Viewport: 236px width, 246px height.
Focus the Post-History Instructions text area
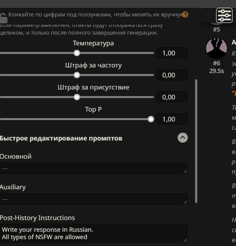click(x=94, y=233)
